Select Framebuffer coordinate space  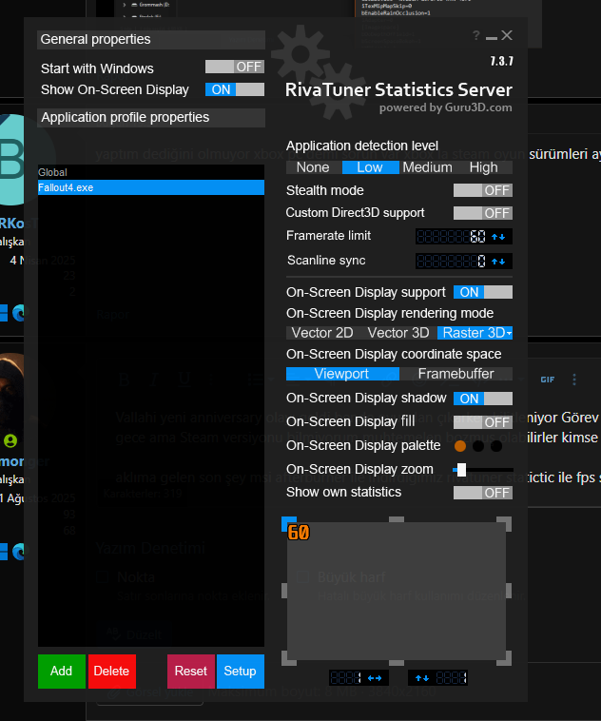pos(456,374)
